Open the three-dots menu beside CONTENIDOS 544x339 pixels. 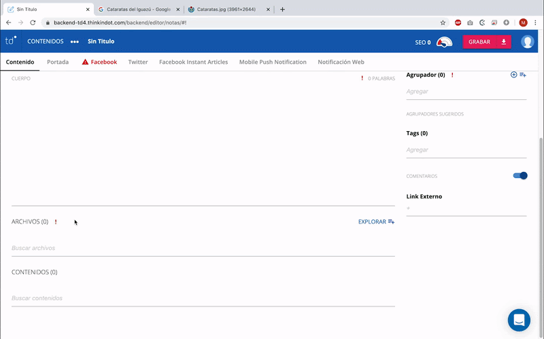pyautogui.click(x=75, y=42)
